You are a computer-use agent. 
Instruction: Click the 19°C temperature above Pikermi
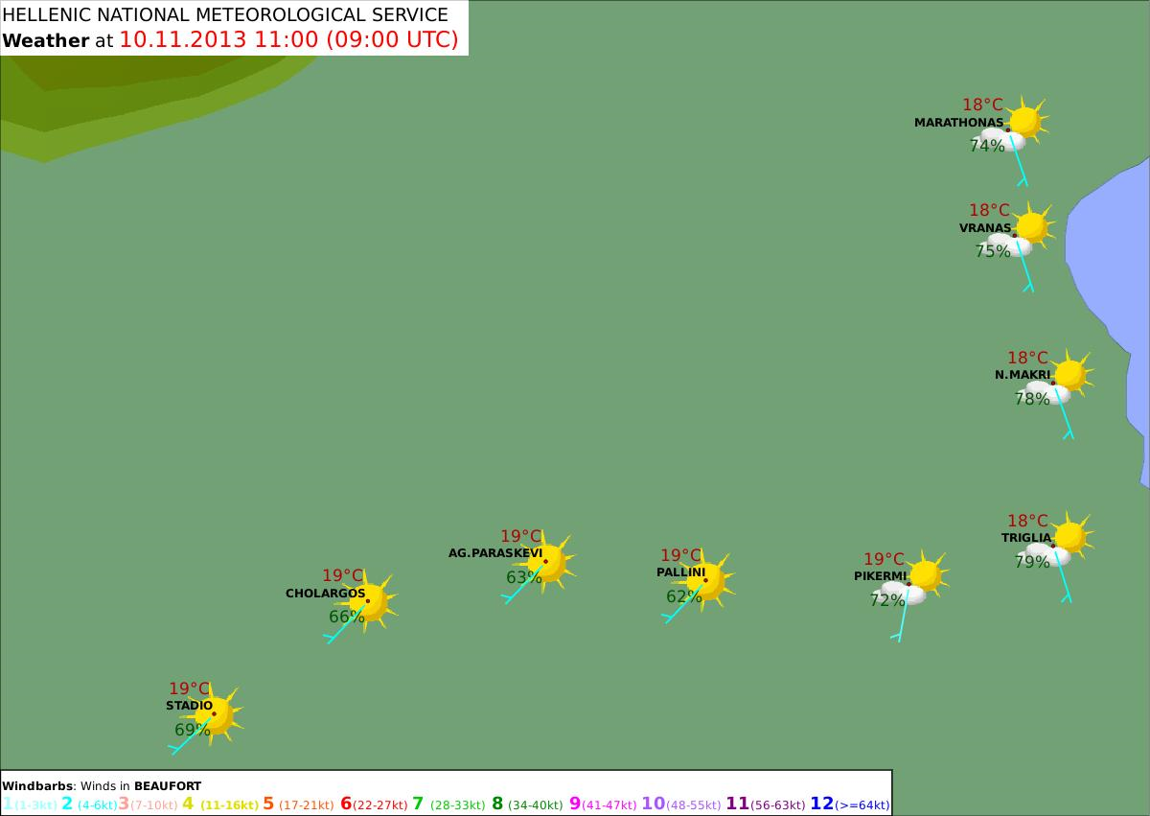pos(884,559)
